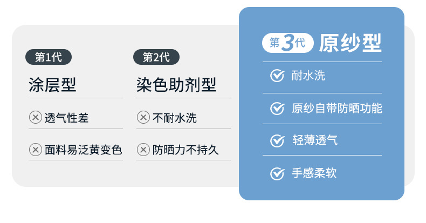This screenshot has width=426, height=223.
Task: Click the 防晒力不持久 text
Action: [185, 150]
